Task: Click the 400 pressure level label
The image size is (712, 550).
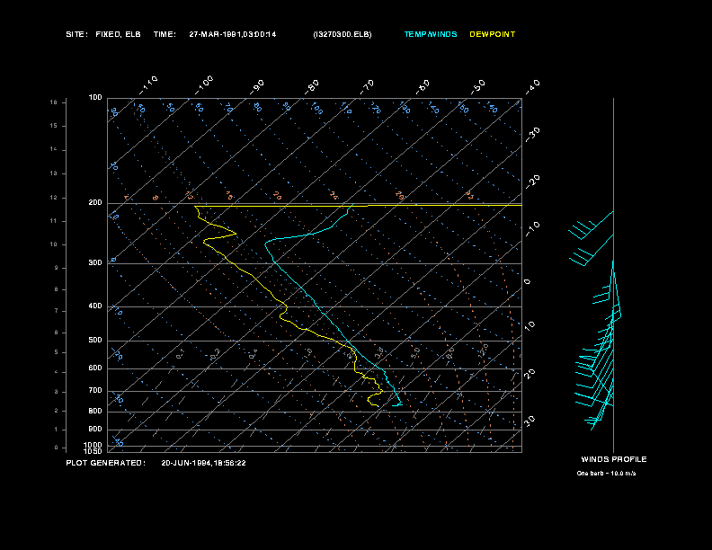Action: pos(95,306)
